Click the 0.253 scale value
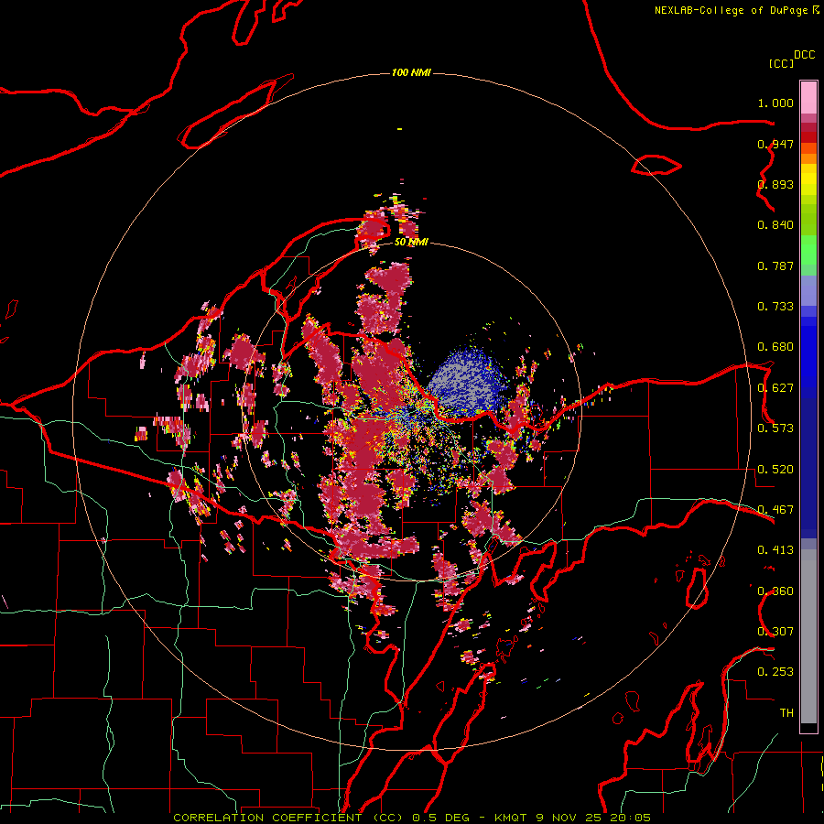This screenshot has width=824, height=824. 775,672
